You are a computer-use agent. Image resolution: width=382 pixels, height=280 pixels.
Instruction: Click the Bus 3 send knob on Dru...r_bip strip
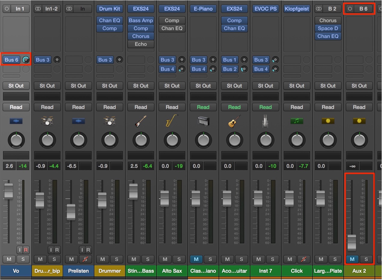57,60
